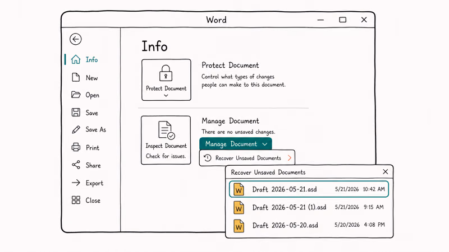Image resolution: width=449 pixels, height=252 pixels.
Task: Click the Inspect Document page-check icon
Action: pos(166,130)
